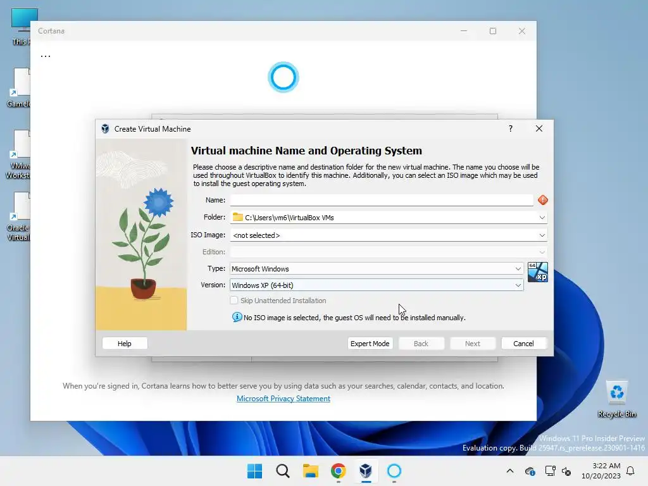Select VMware Workstation desktop shortcut
648x486 pixels.
click(x=18, y=154)
